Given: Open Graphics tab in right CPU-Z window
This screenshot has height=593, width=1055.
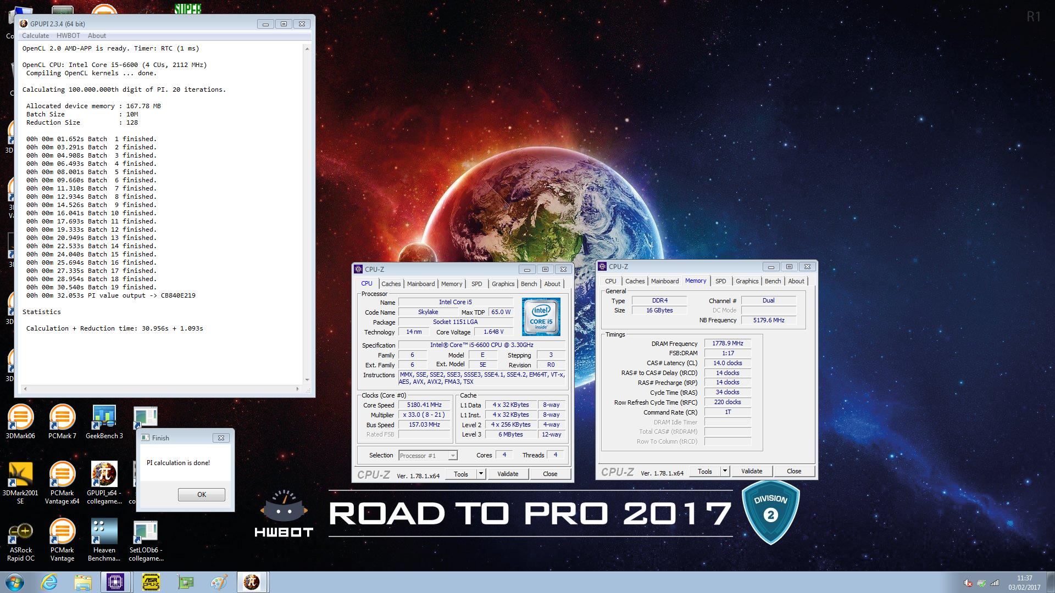Looking at the screenshot, I should [x=747, y=281].
